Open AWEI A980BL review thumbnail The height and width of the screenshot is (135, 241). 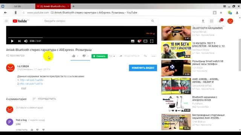[x=176, y=86]
